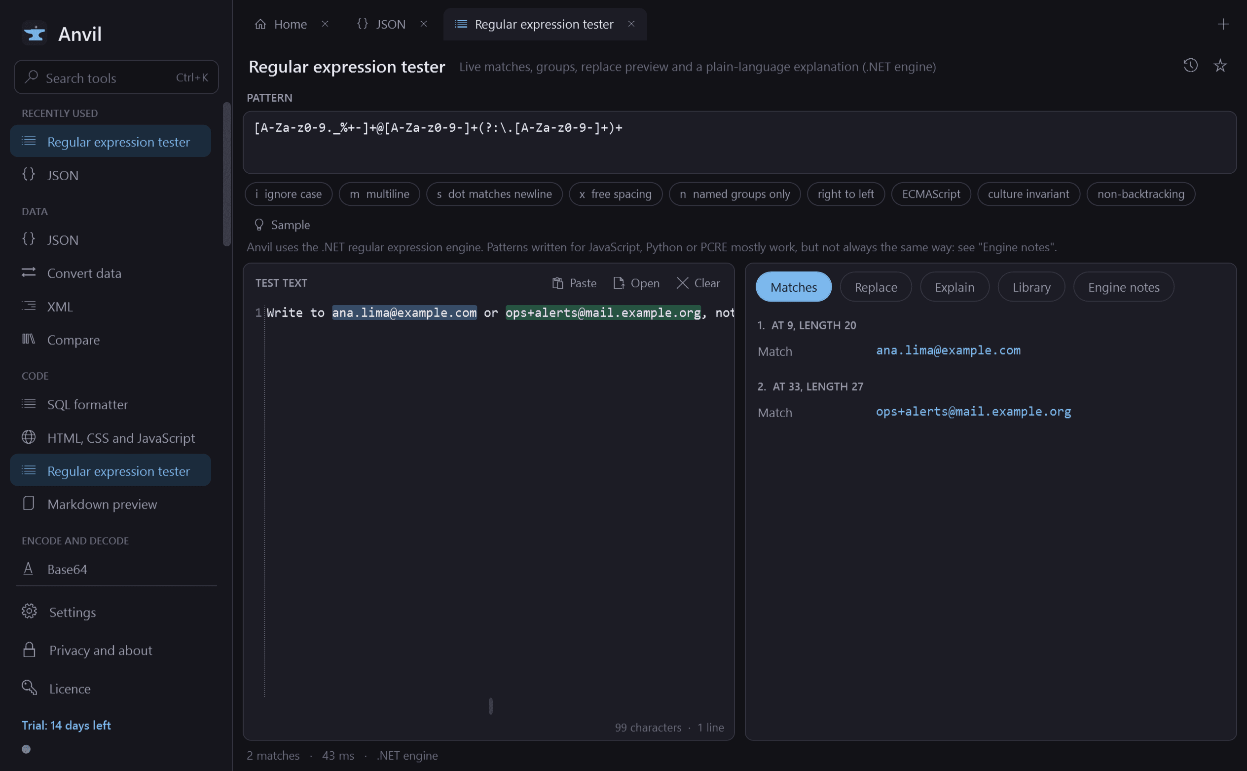Toggle dot matches newline option
The image size is (1247, 771).
tap(494, 194)
